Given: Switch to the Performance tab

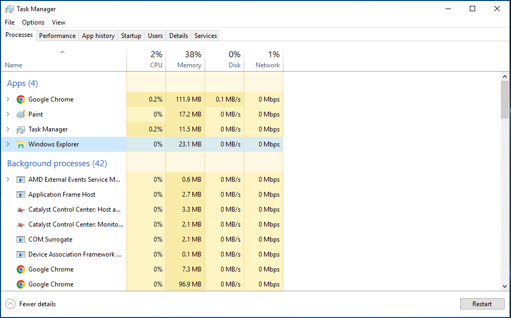Looking at the screenshot, I should 57,36.
